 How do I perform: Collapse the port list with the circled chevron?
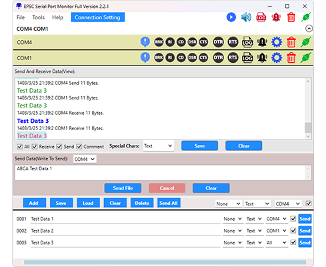click(309, 29)
